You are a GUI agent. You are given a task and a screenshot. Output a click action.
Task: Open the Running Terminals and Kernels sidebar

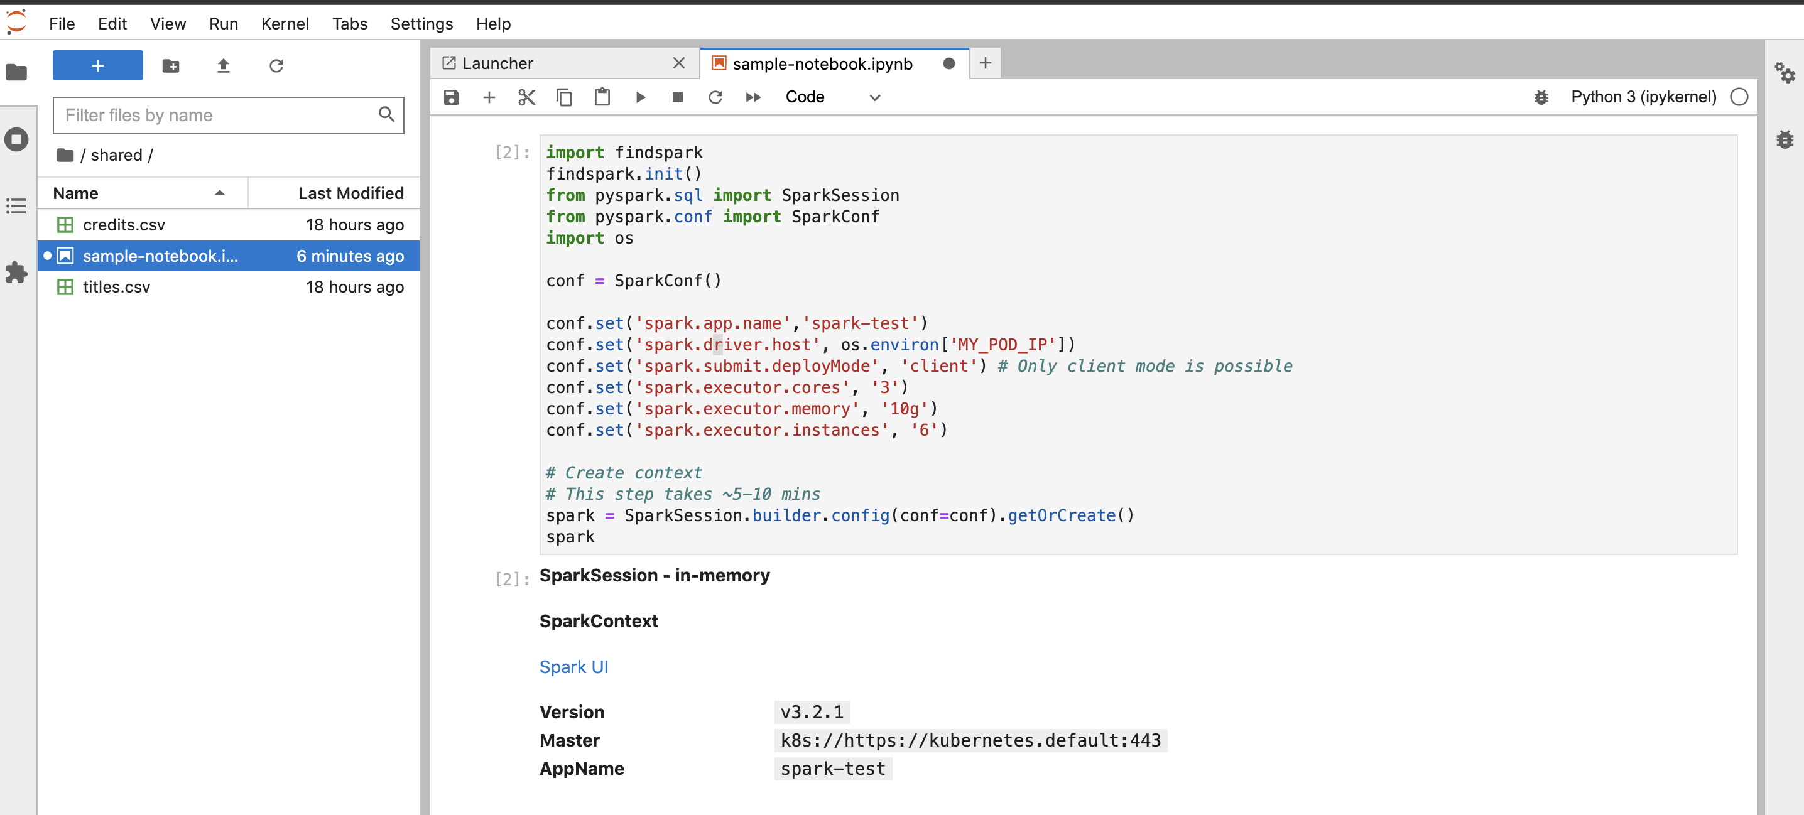(17, 139)
